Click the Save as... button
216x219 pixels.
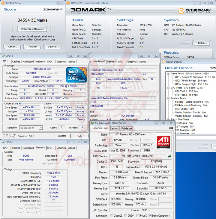[x=53, y=46]
